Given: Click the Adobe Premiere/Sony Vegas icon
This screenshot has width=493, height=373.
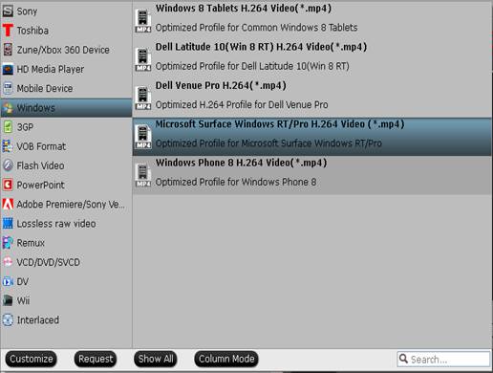Looking at the screenshot, I should tap(8, 205).
